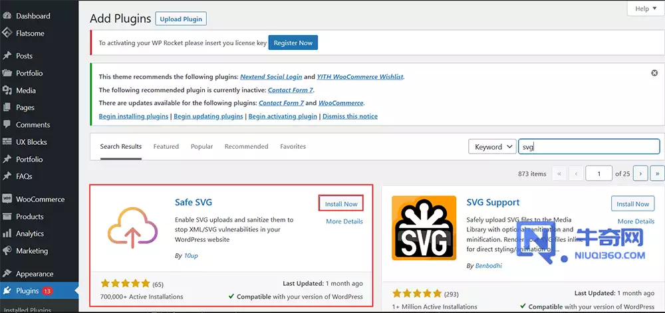The height and width of the screenshot is (313, 665).
Task: Open More Details for Safe SVG
Action: [344, 221]
